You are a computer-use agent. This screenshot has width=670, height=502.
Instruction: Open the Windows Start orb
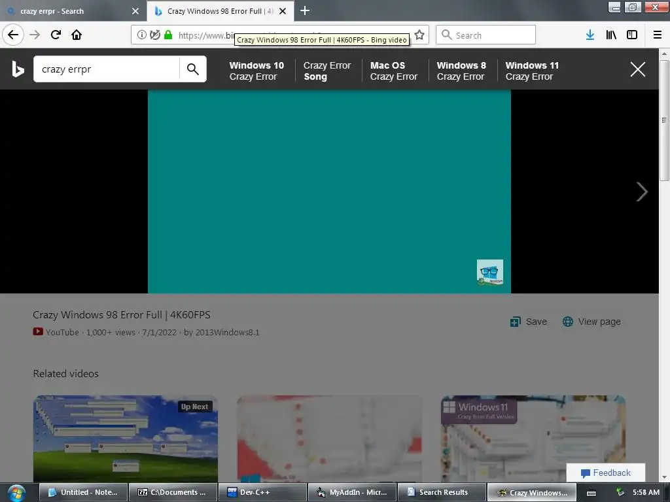16,493
